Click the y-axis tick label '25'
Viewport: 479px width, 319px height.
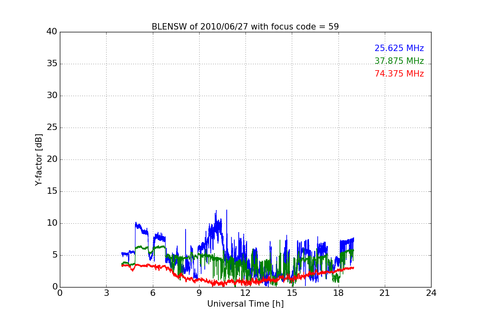(52, 128)
